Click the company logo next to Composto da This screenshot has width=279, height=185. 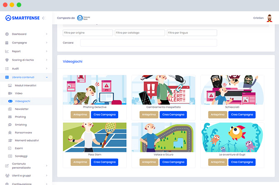(83, 18)
